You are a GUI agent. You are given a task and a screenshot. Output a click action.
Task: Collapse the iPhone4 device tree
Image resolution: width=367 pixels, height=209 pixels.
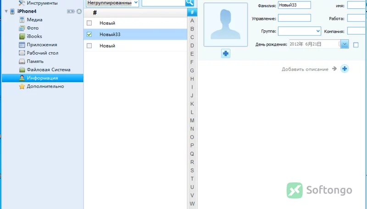pyautogui.click(x=6, y=11)
